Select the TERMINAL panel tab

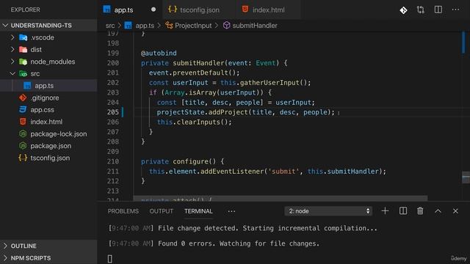pyautogui.click(x=198, y=211)
